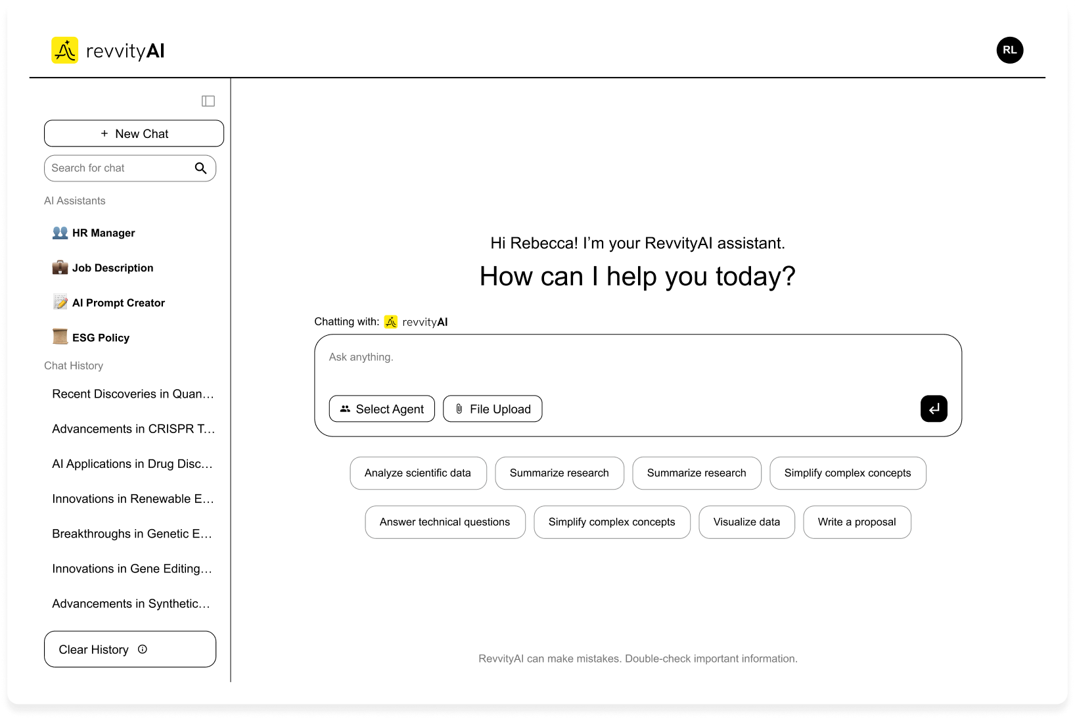Open the Select Agent button
This screenshot has width=1075, height=719.
(382, 409)
